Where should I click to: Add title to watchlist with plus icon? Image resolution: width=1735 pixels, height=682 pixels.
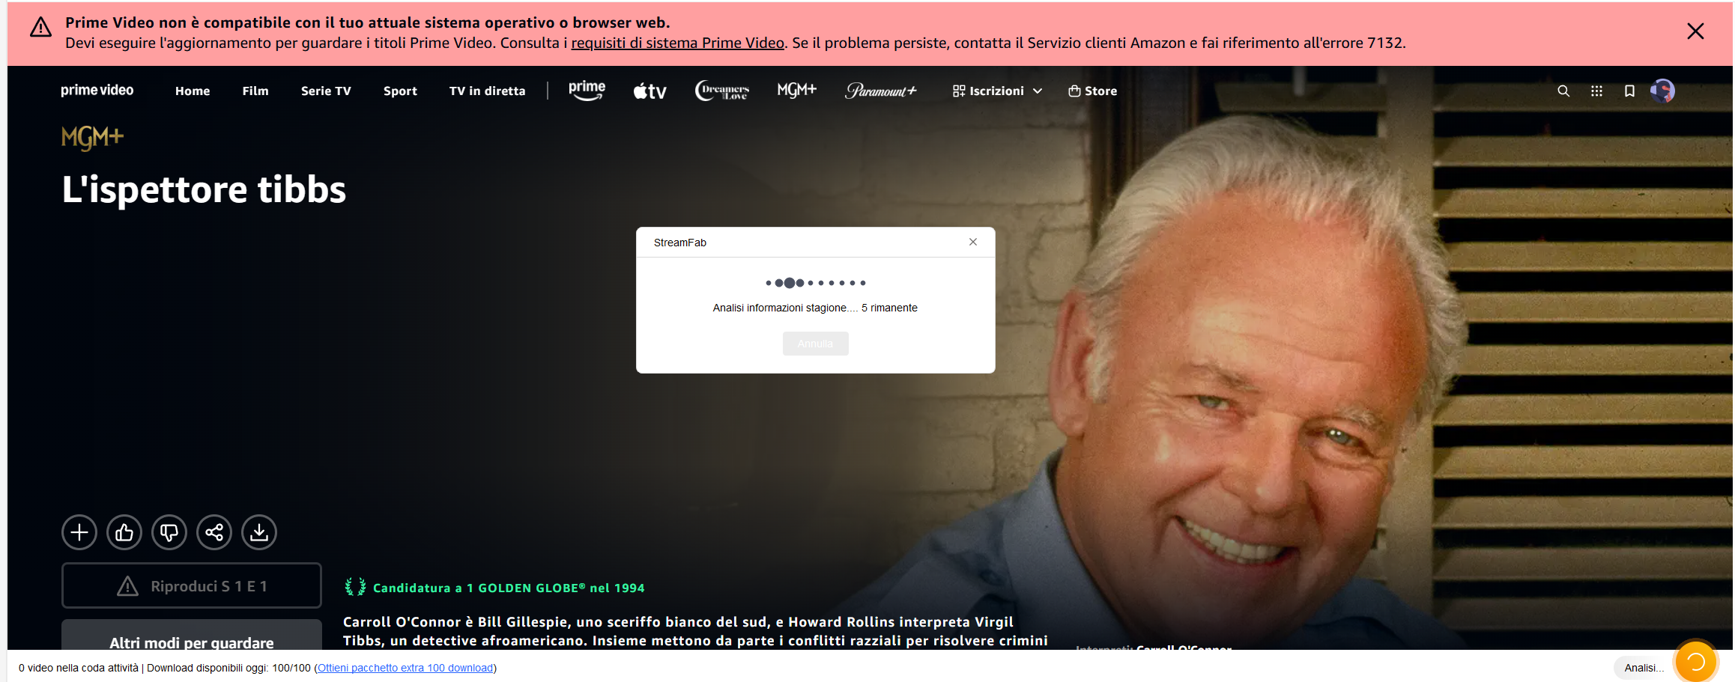coord(79,532)
